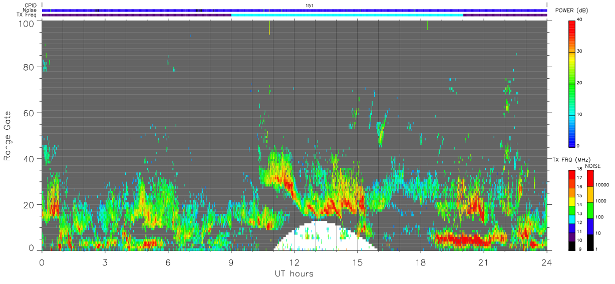Click the CPID value '151'
The image size is (615, 284).
pos(310,6)
